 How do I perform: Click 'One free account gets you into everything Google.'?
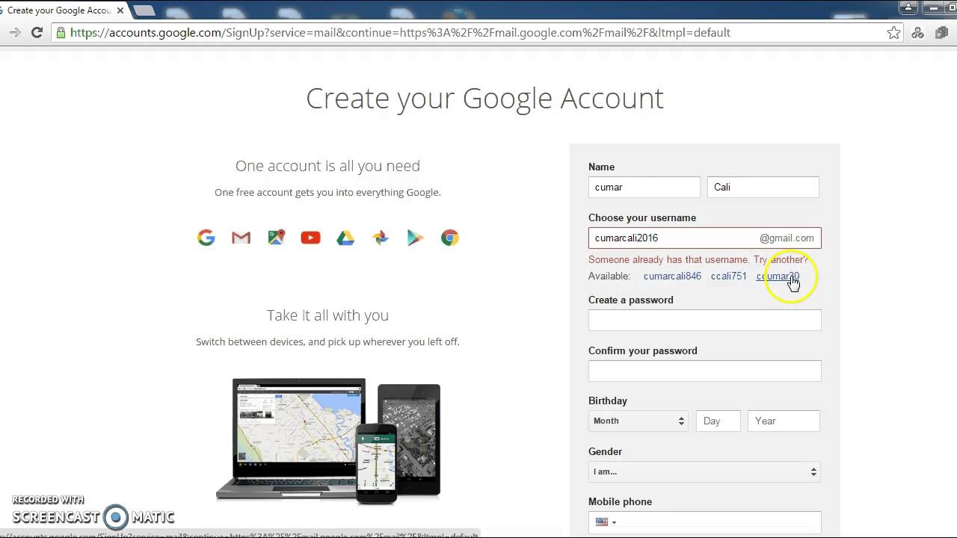pyautogui.click(x=327, y=192)
